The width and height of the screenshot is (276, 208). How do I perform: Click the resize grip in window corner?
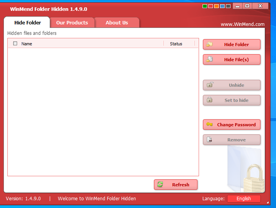click(x=268, y=202)
